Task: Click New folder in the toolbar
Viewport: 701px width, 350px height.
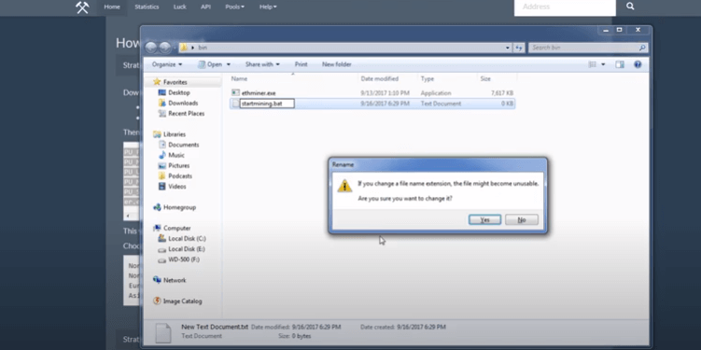Action: coord(337,64)
